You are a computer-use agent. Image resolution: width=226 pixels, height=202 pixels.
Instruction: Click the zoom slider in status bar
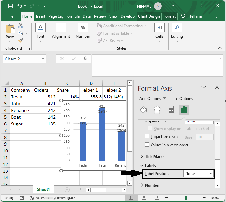186,198
